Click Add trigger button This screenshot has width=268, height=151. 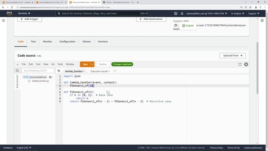pyautogui.click(x=29, y=19)
